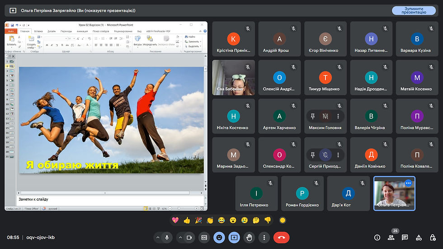Open the Заменить dropdown
The image size is (443, 249).
193,42
